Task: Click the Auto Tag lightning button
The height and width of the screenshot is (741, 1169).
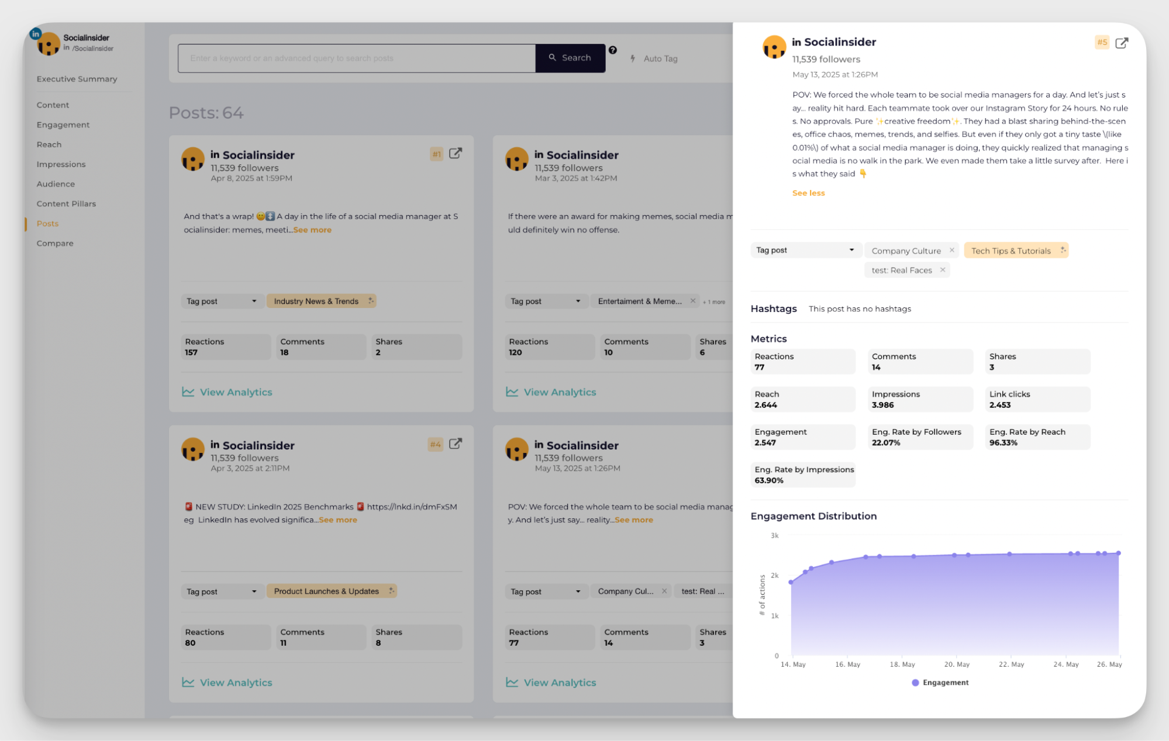Action: click(x=654, y=58)
